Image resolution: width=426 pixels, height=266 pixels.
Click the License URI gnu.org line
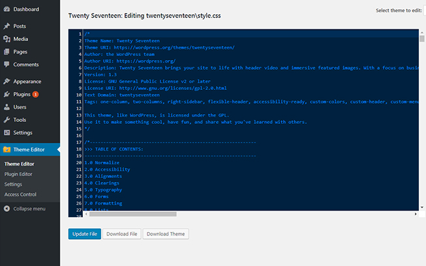click(155, 88)
